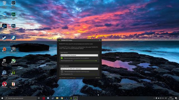The image size is (179, 100).
Task: Select the Photoshop (Ps) desktop shortcut
Action: click(x=13, y=27)
